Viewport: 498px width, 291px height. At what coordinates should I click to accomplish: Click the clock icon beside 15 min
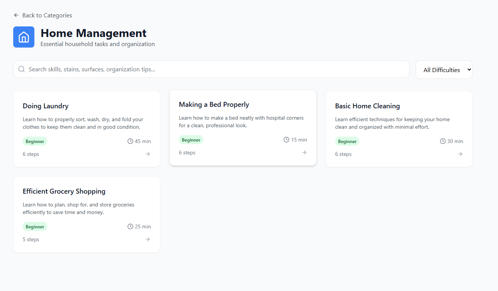point(286,140)
